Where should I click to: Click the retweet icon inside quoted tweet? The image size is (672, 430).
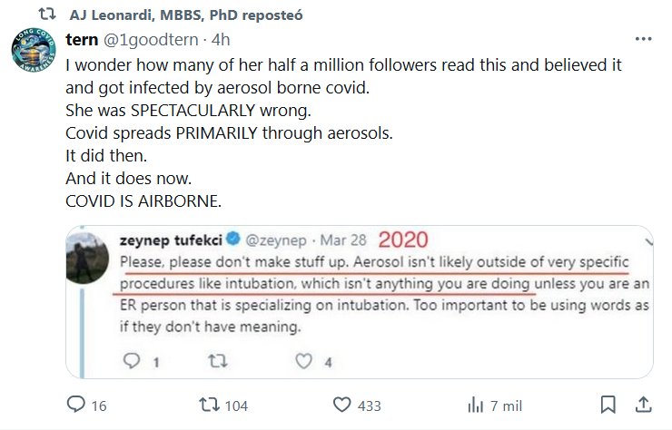click(x=217, y=362)
